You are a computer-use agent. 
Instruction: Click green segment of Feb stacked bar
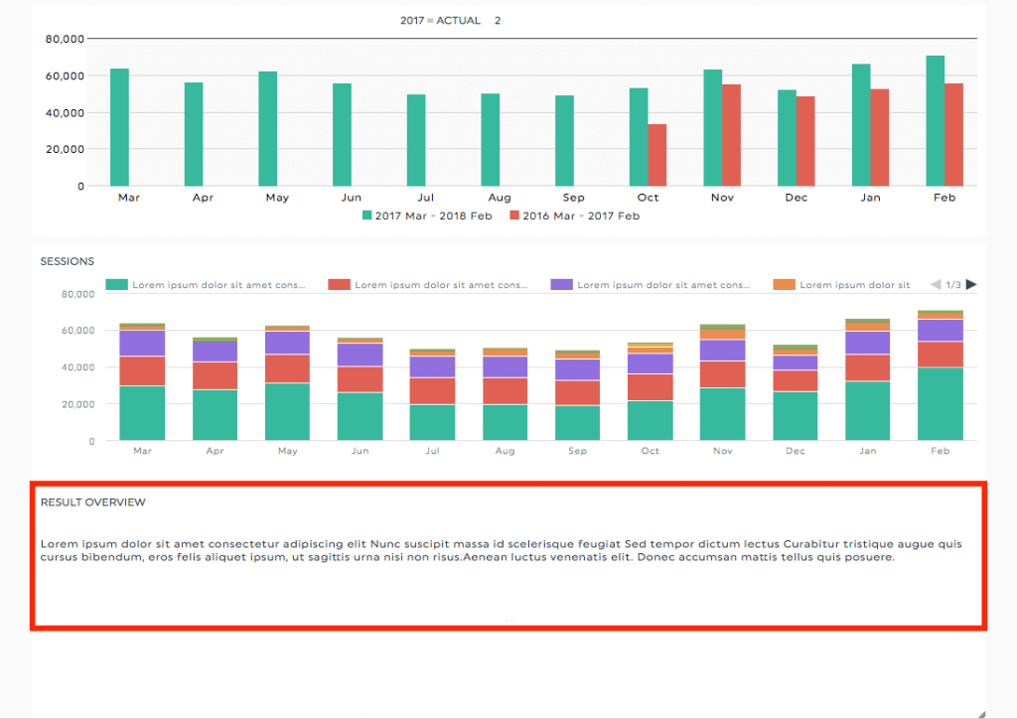point(941,404)
